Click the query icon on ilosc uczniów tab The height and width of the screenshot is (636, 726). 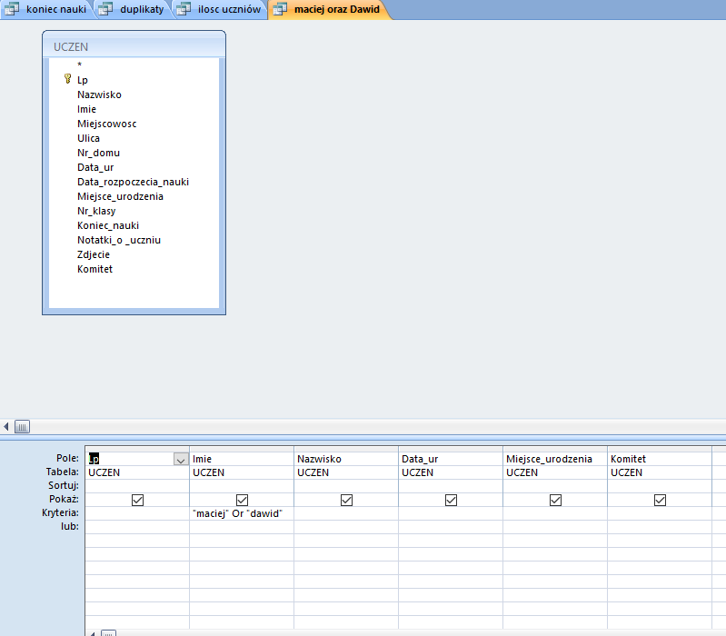coord(183,9)
